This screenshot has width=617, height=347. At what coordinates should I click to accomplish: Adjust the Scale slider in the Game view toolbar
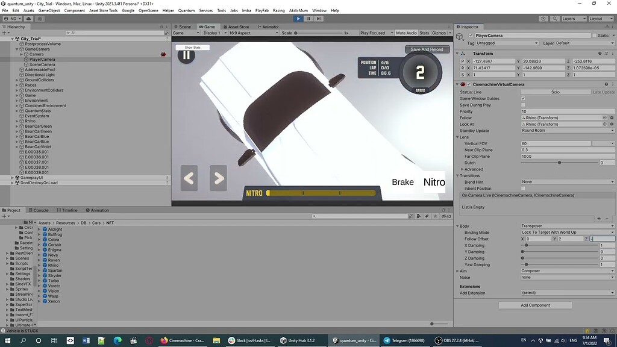[x=296, y=33]
